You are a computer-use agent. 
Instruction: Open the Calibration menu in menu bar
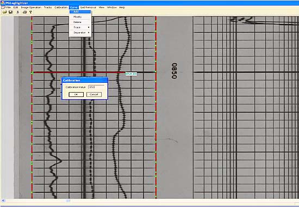[x=61, y=8]
